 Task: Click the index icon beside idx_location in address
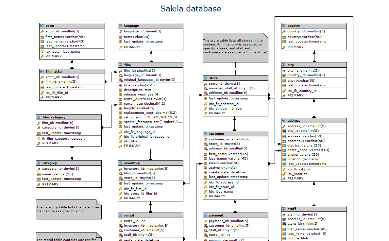[284, 174]
